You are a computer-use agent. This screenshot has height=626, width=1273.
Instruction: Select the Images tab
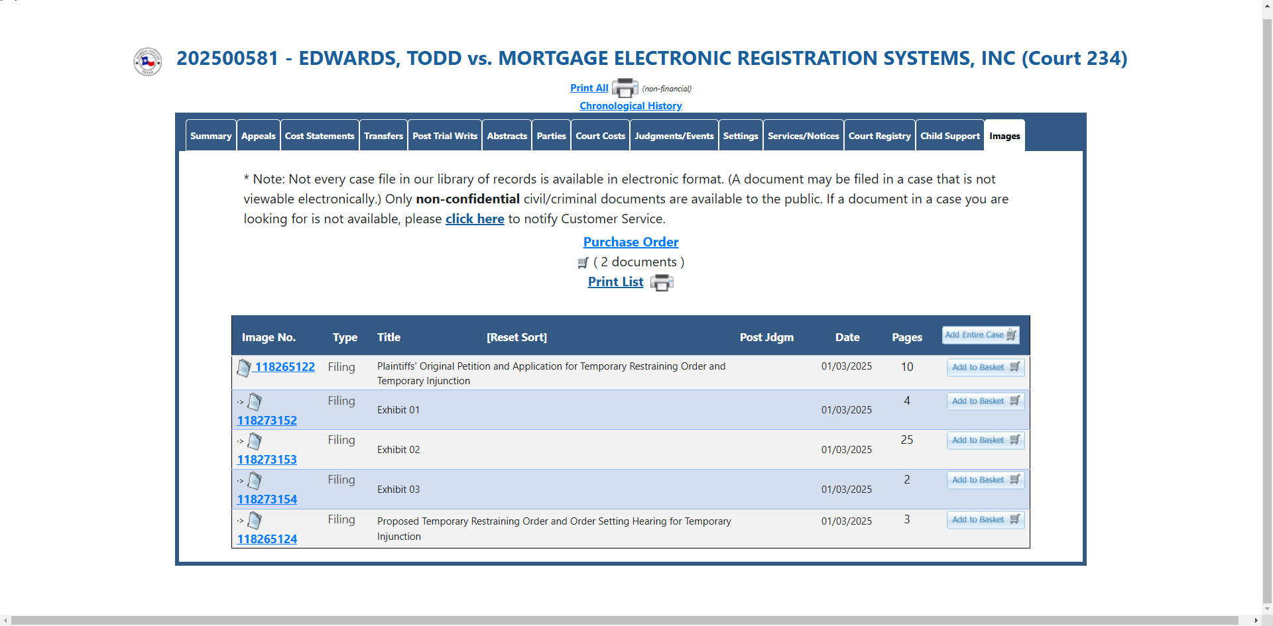coord(1005,136)
